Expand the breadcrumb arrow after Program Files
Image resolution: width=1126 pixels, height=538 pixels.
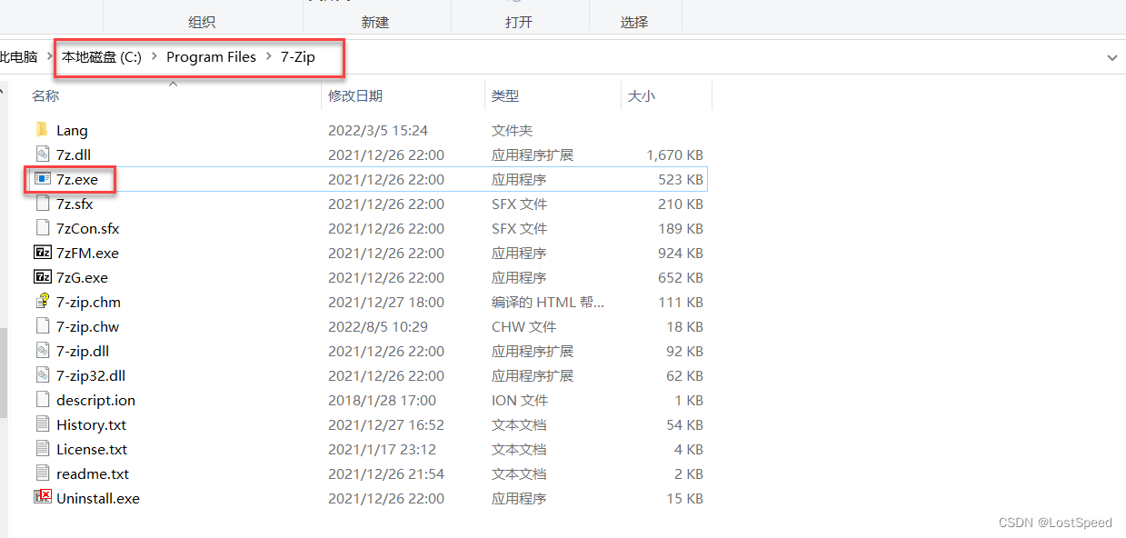[x=268, y=56]
